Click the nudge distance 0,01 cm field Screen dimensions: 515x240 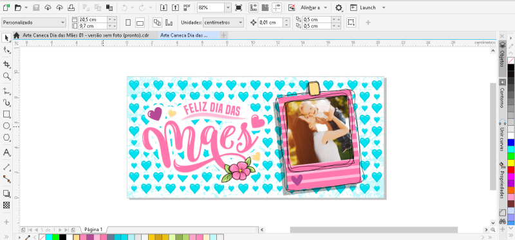click(x=270, y=22)
